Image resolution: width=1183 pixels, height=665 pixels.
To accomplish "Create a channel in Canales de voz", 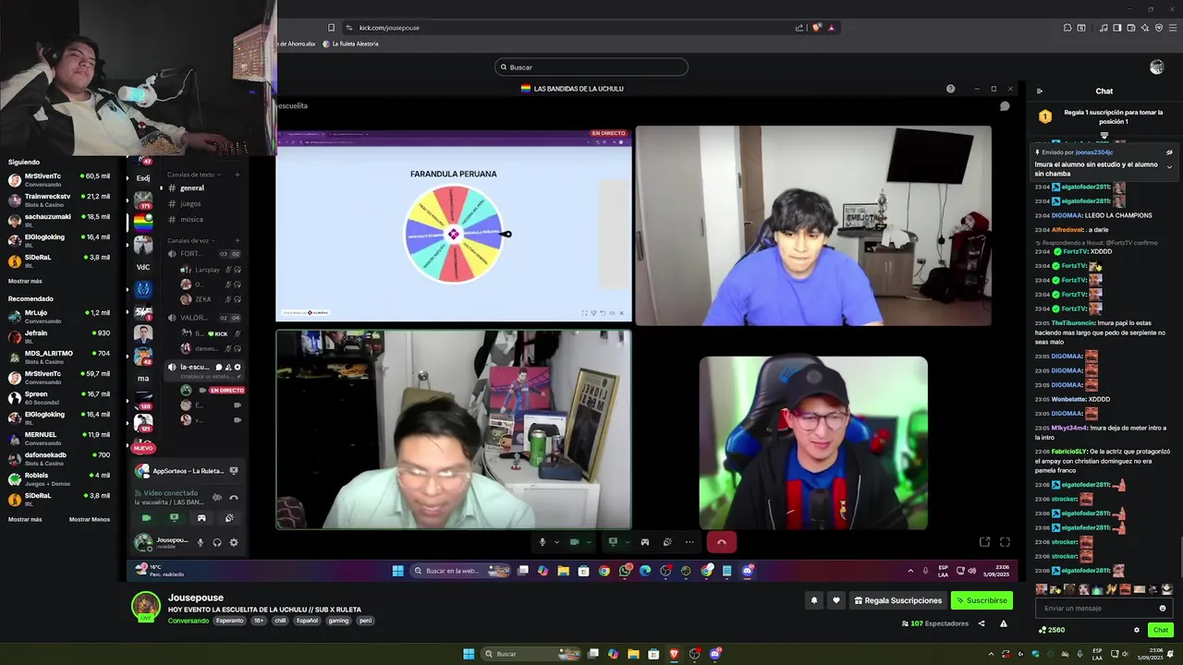I will [238, 240].
